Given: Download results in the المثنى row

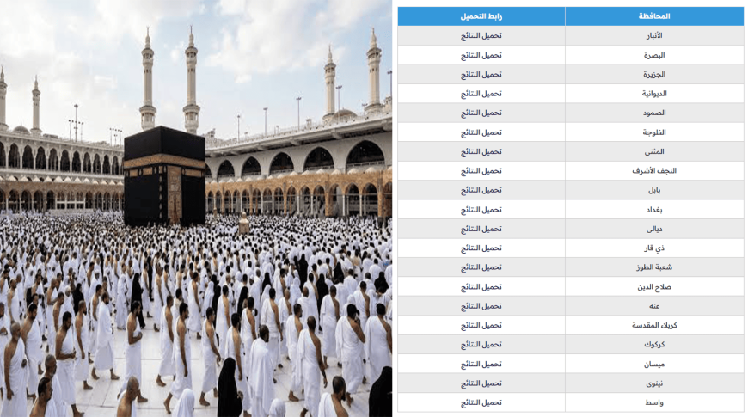Looking at the screenshot, I should click(x=481, y=151).
